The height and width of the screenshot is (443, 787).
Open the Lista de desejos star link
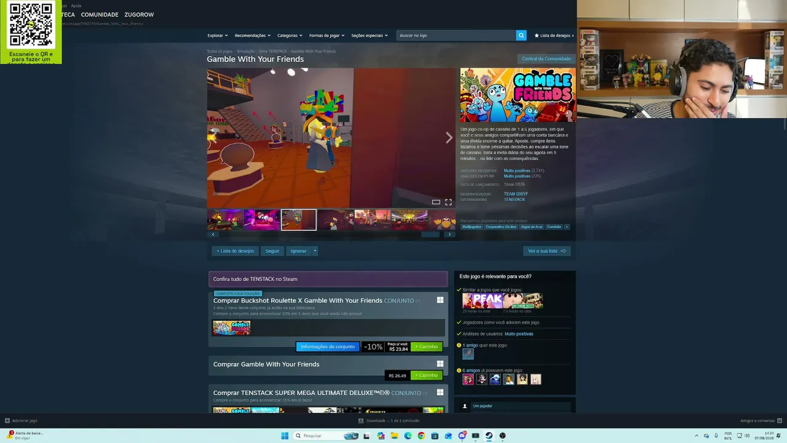pos(554,36)
